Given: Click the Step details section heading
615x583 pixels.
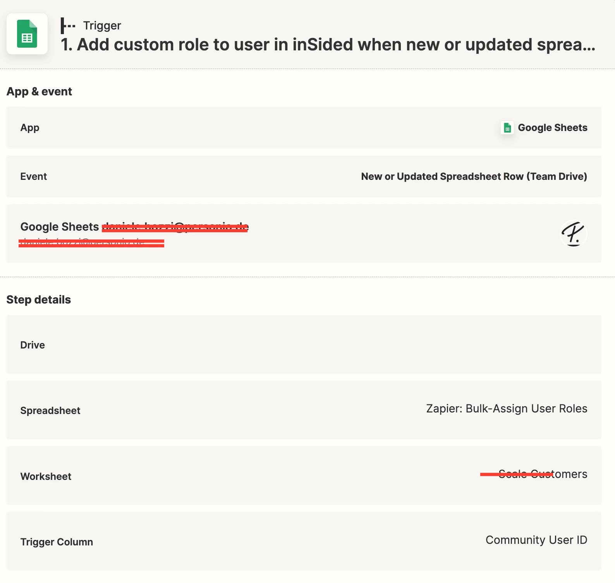Looking at the screenshot, I should pos(39,300).
